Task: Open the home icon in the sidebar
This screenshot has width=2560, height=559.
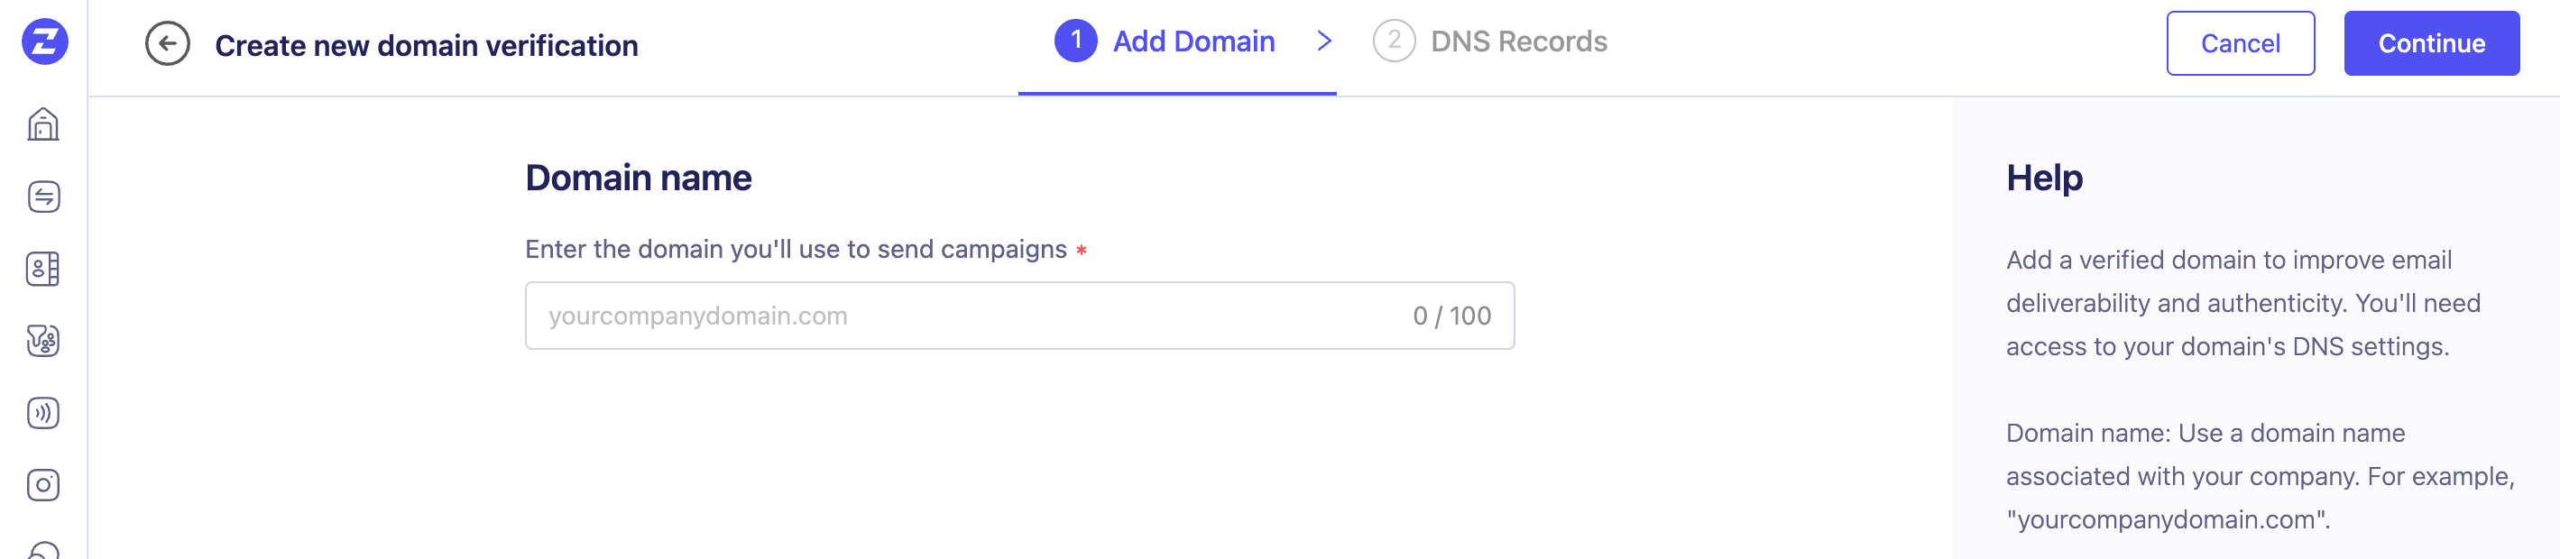Action: click(43, 125)
